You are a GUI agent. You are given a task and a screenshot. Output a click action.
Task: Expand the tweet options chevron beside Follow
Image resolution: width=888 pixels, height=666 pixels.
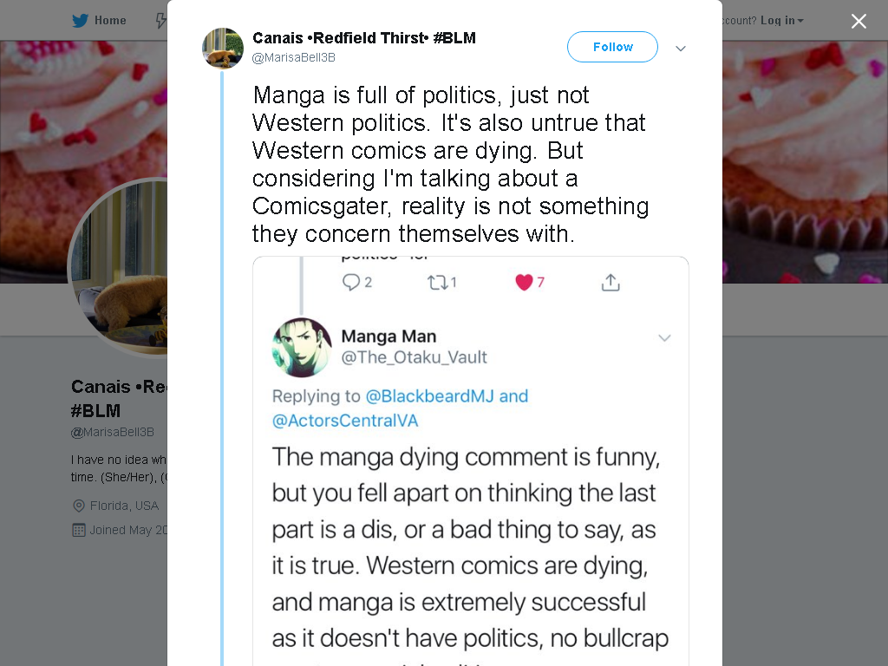click(681, 49)
